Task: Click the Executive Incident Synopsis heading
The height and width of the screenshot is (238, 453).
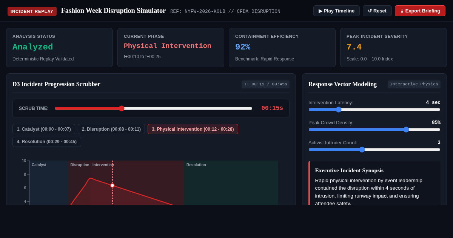Action: (x=349, y=170)
